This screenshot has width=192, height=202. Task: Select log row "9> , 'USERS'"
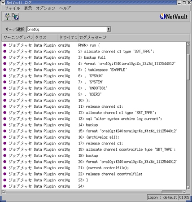pyautogui.click(x=94, y=94)
